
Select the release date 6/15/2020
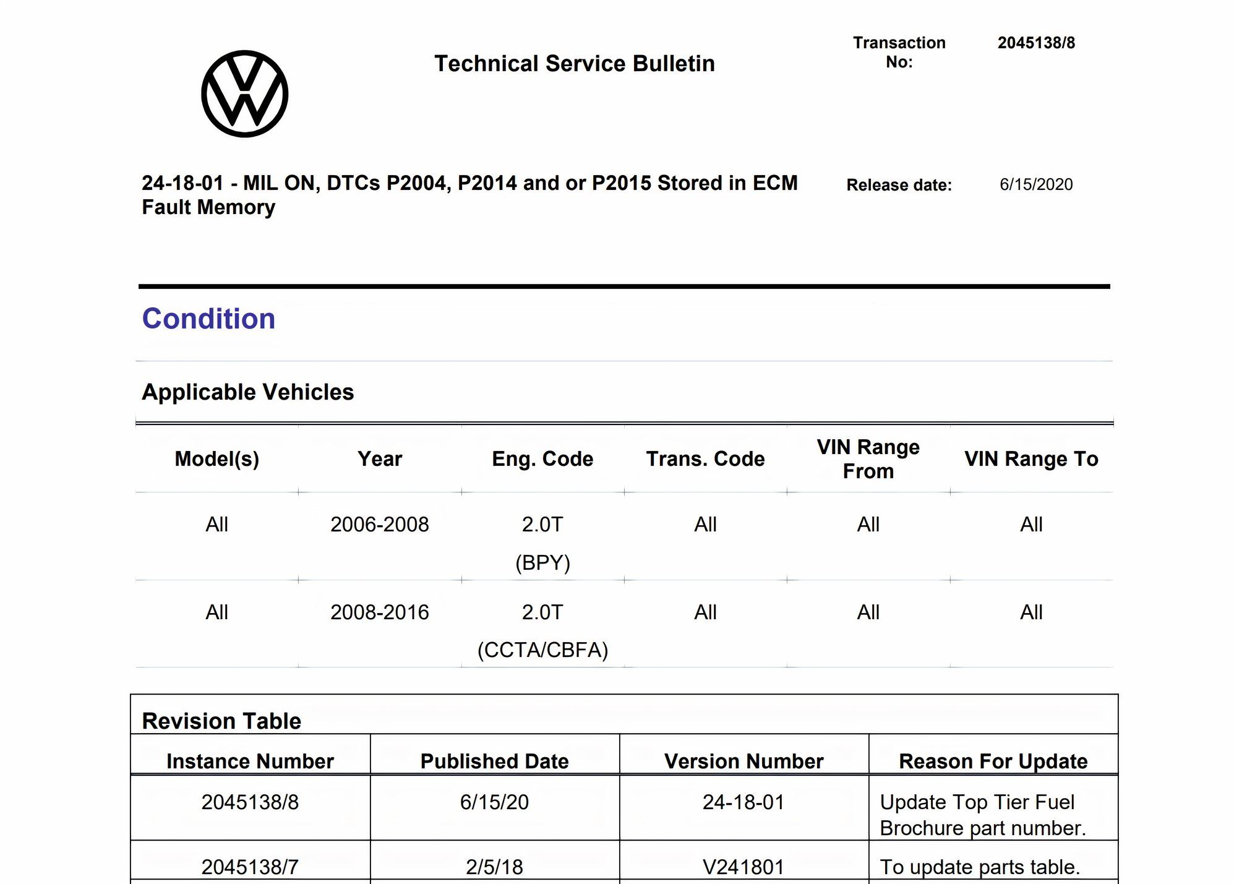coord(1036,184)
